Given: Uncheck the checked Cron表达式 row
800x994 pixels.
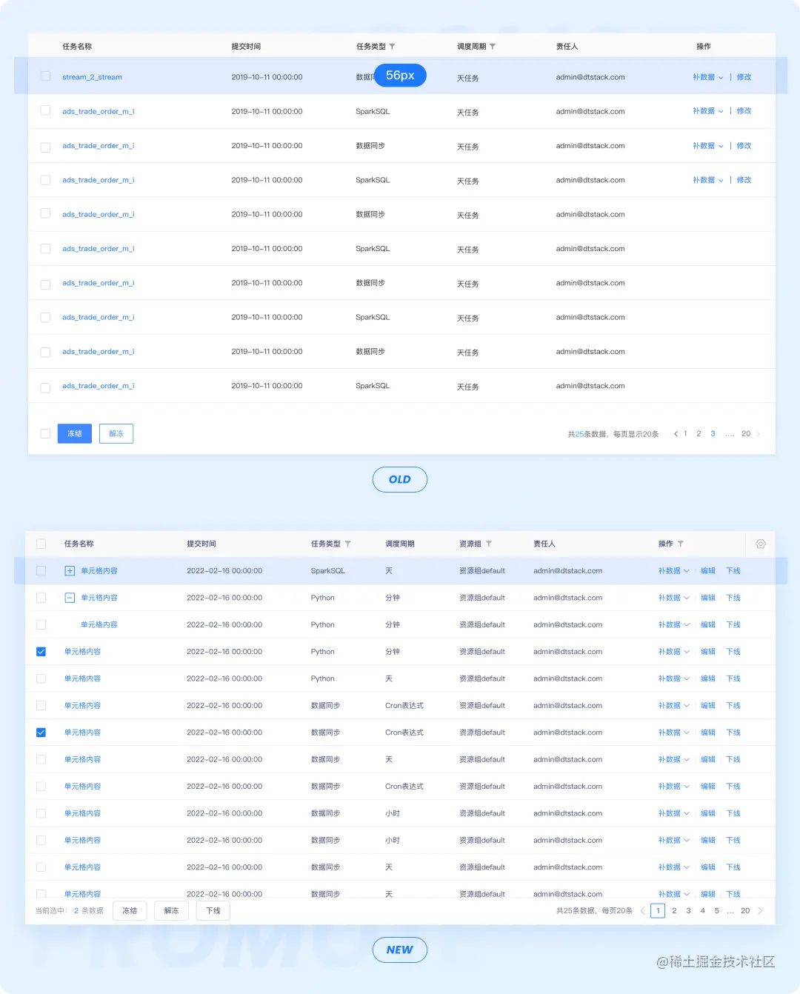Looking at the screenshot, I should pyautogui.click(x=41, y=733).
